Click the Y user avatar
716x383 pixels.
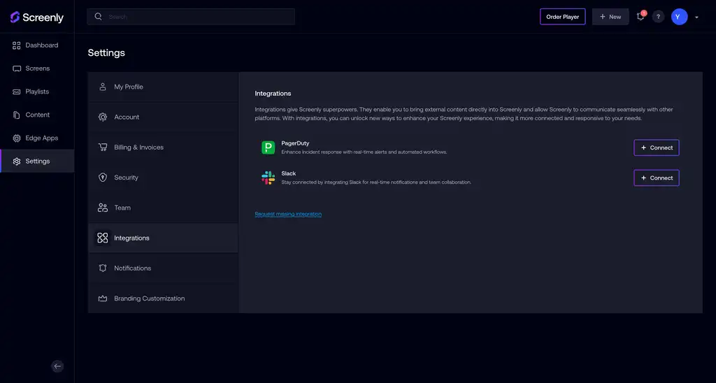(x=679, y=17)
